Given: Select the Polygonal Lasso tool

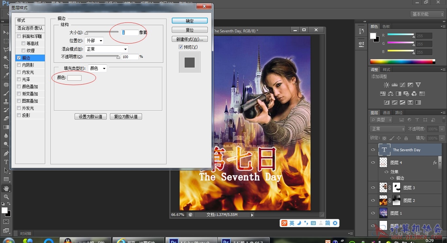Looking at the screenshot, I should 6,50.
